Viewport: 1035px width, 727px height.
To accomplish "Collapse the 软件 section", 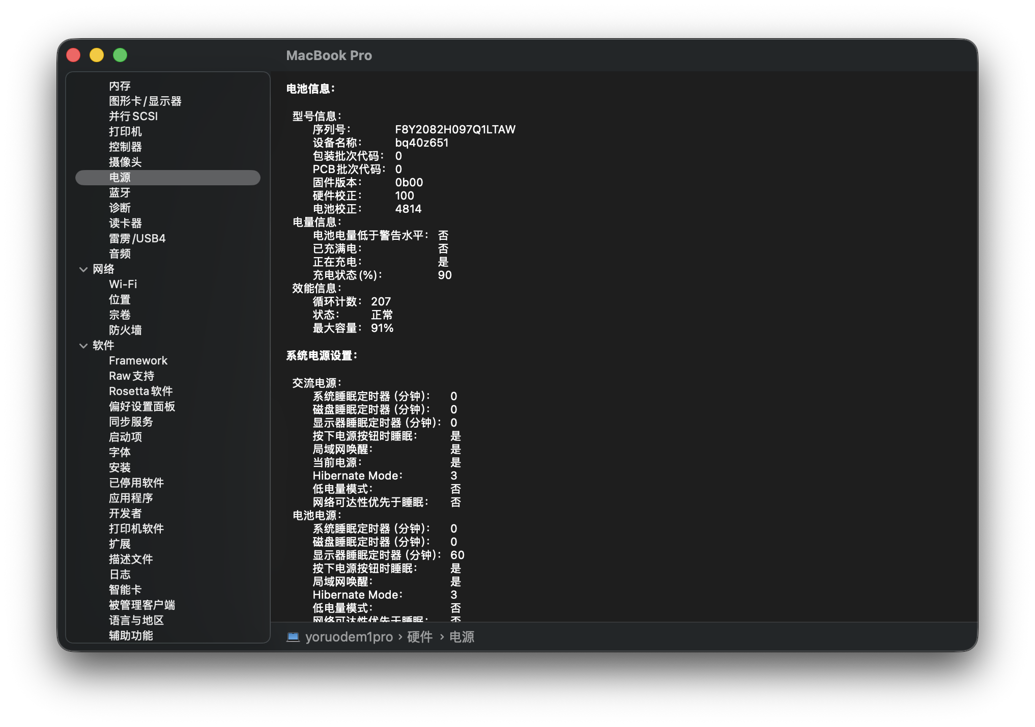I will tap(83, 346).
